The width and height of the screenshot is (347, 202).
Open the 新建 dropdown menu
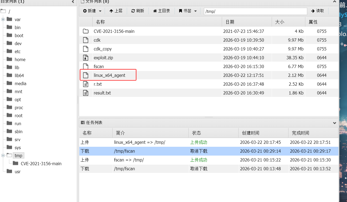click(92, 11)
